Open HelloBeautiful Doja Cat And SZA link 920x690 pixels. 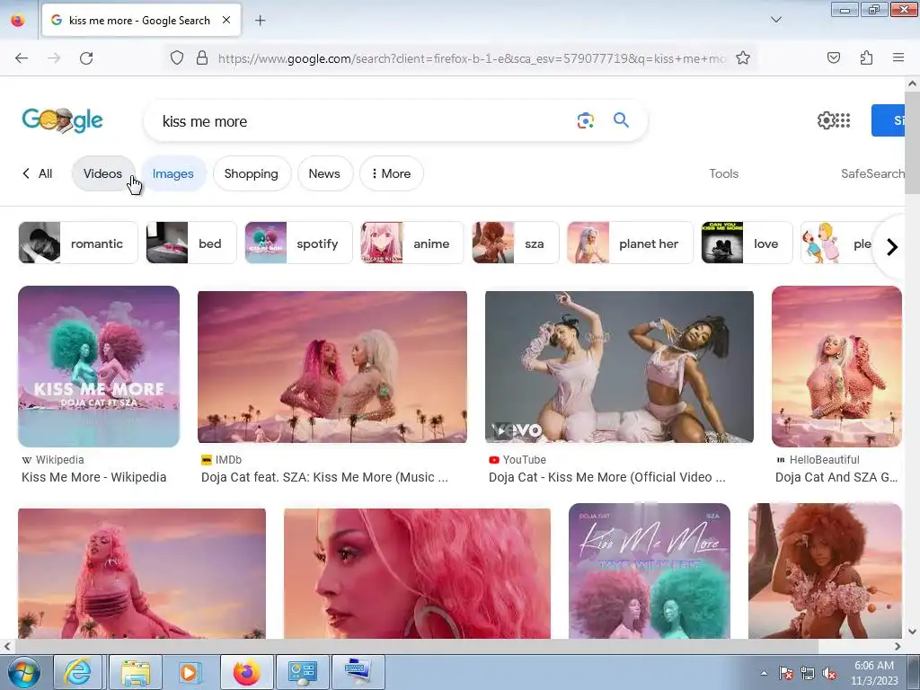pos(836,477)
